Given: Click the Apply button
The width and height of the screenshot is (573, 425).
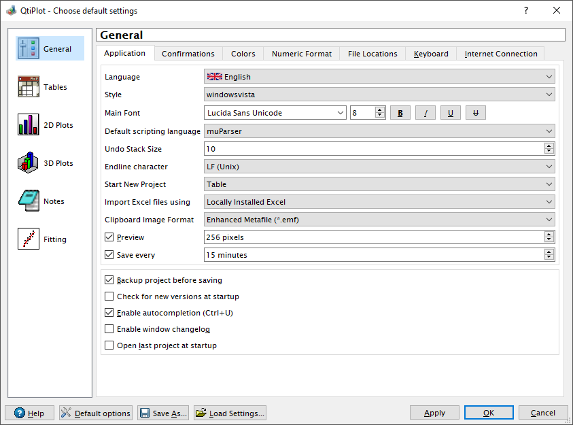Looking at the screenshot, I should (x=434, y=413).
